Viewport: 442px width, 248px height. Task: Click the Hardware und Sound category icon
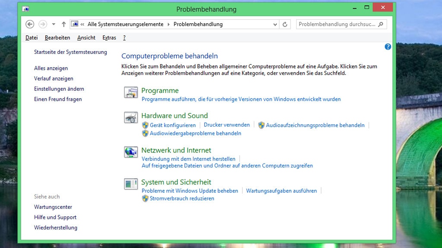(x=131, y=117)
